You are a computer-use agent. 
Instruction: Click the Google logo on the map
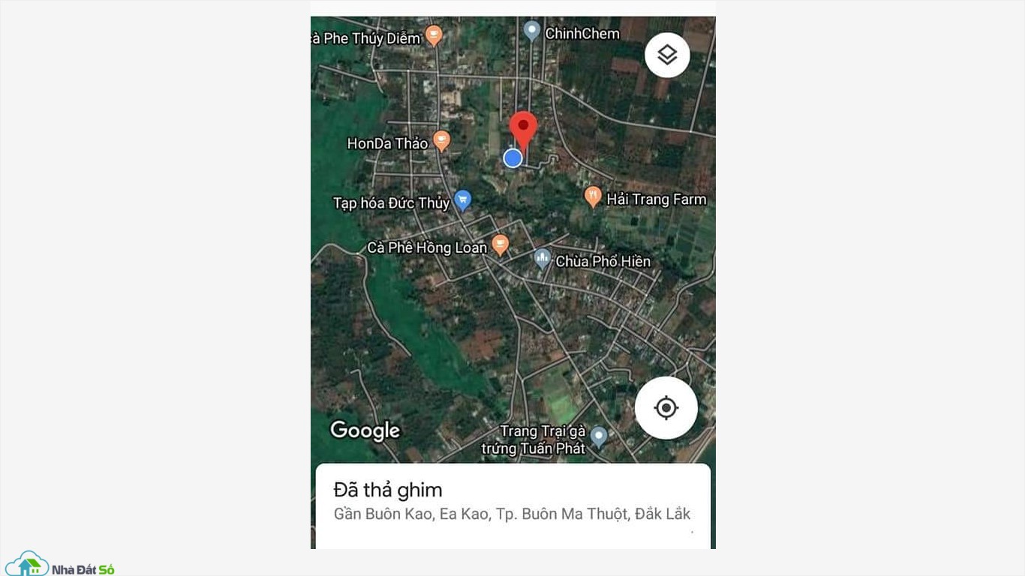[x=365, y=430]
